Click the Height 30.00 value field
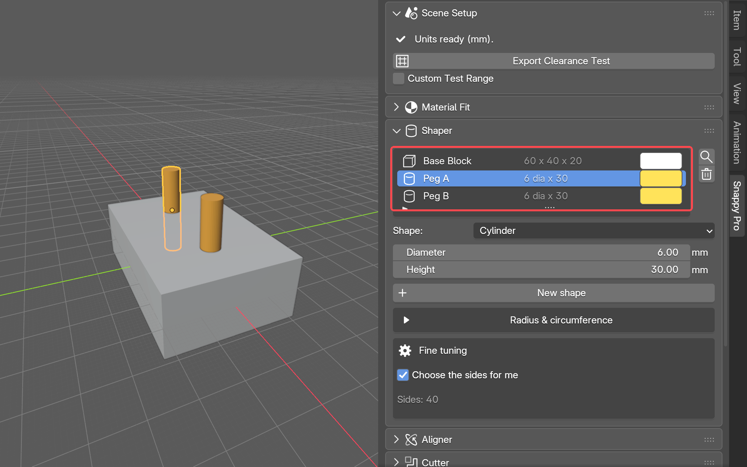The image size is (747, 467). 541,270
